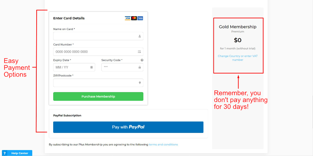Click the lock icon in Security Code
This screenshot has height=156, width=313.
tap(140, 67)
